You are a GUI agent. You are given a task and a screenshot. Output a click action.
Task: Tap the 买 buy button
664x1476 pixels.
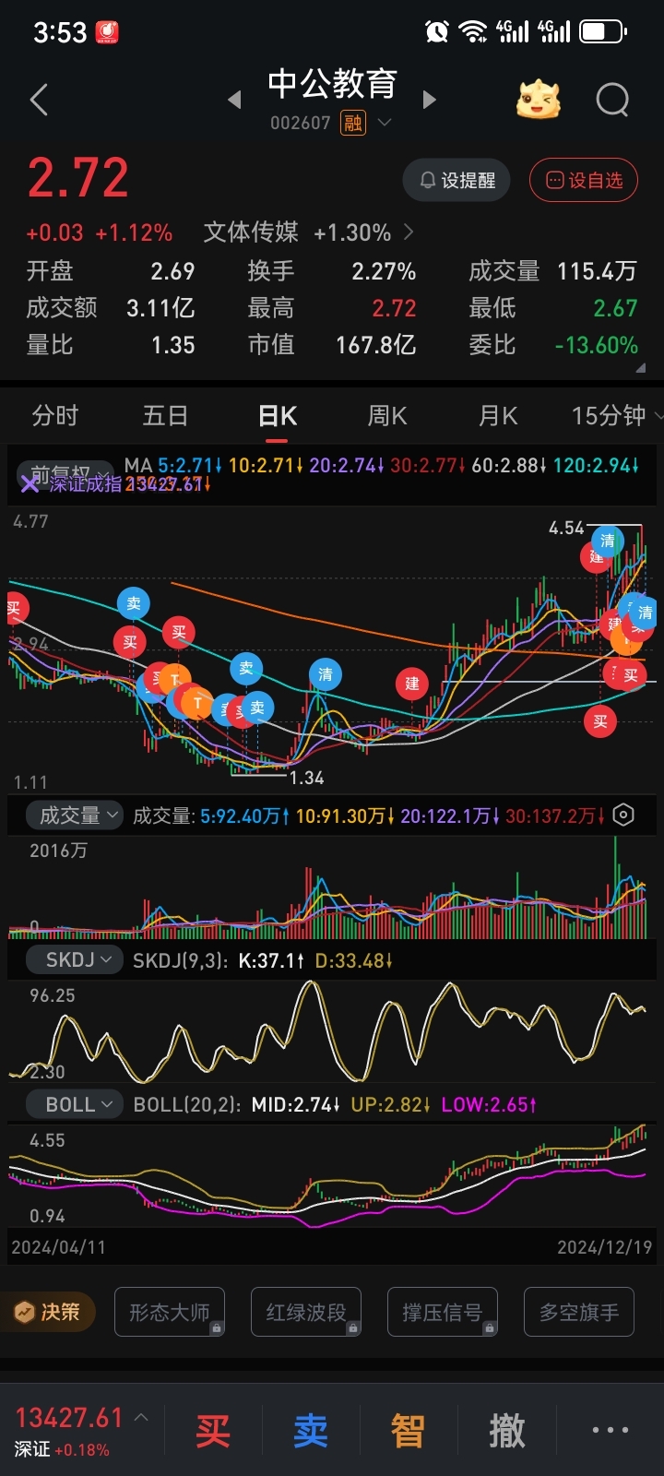click(x=213, y=1431)
